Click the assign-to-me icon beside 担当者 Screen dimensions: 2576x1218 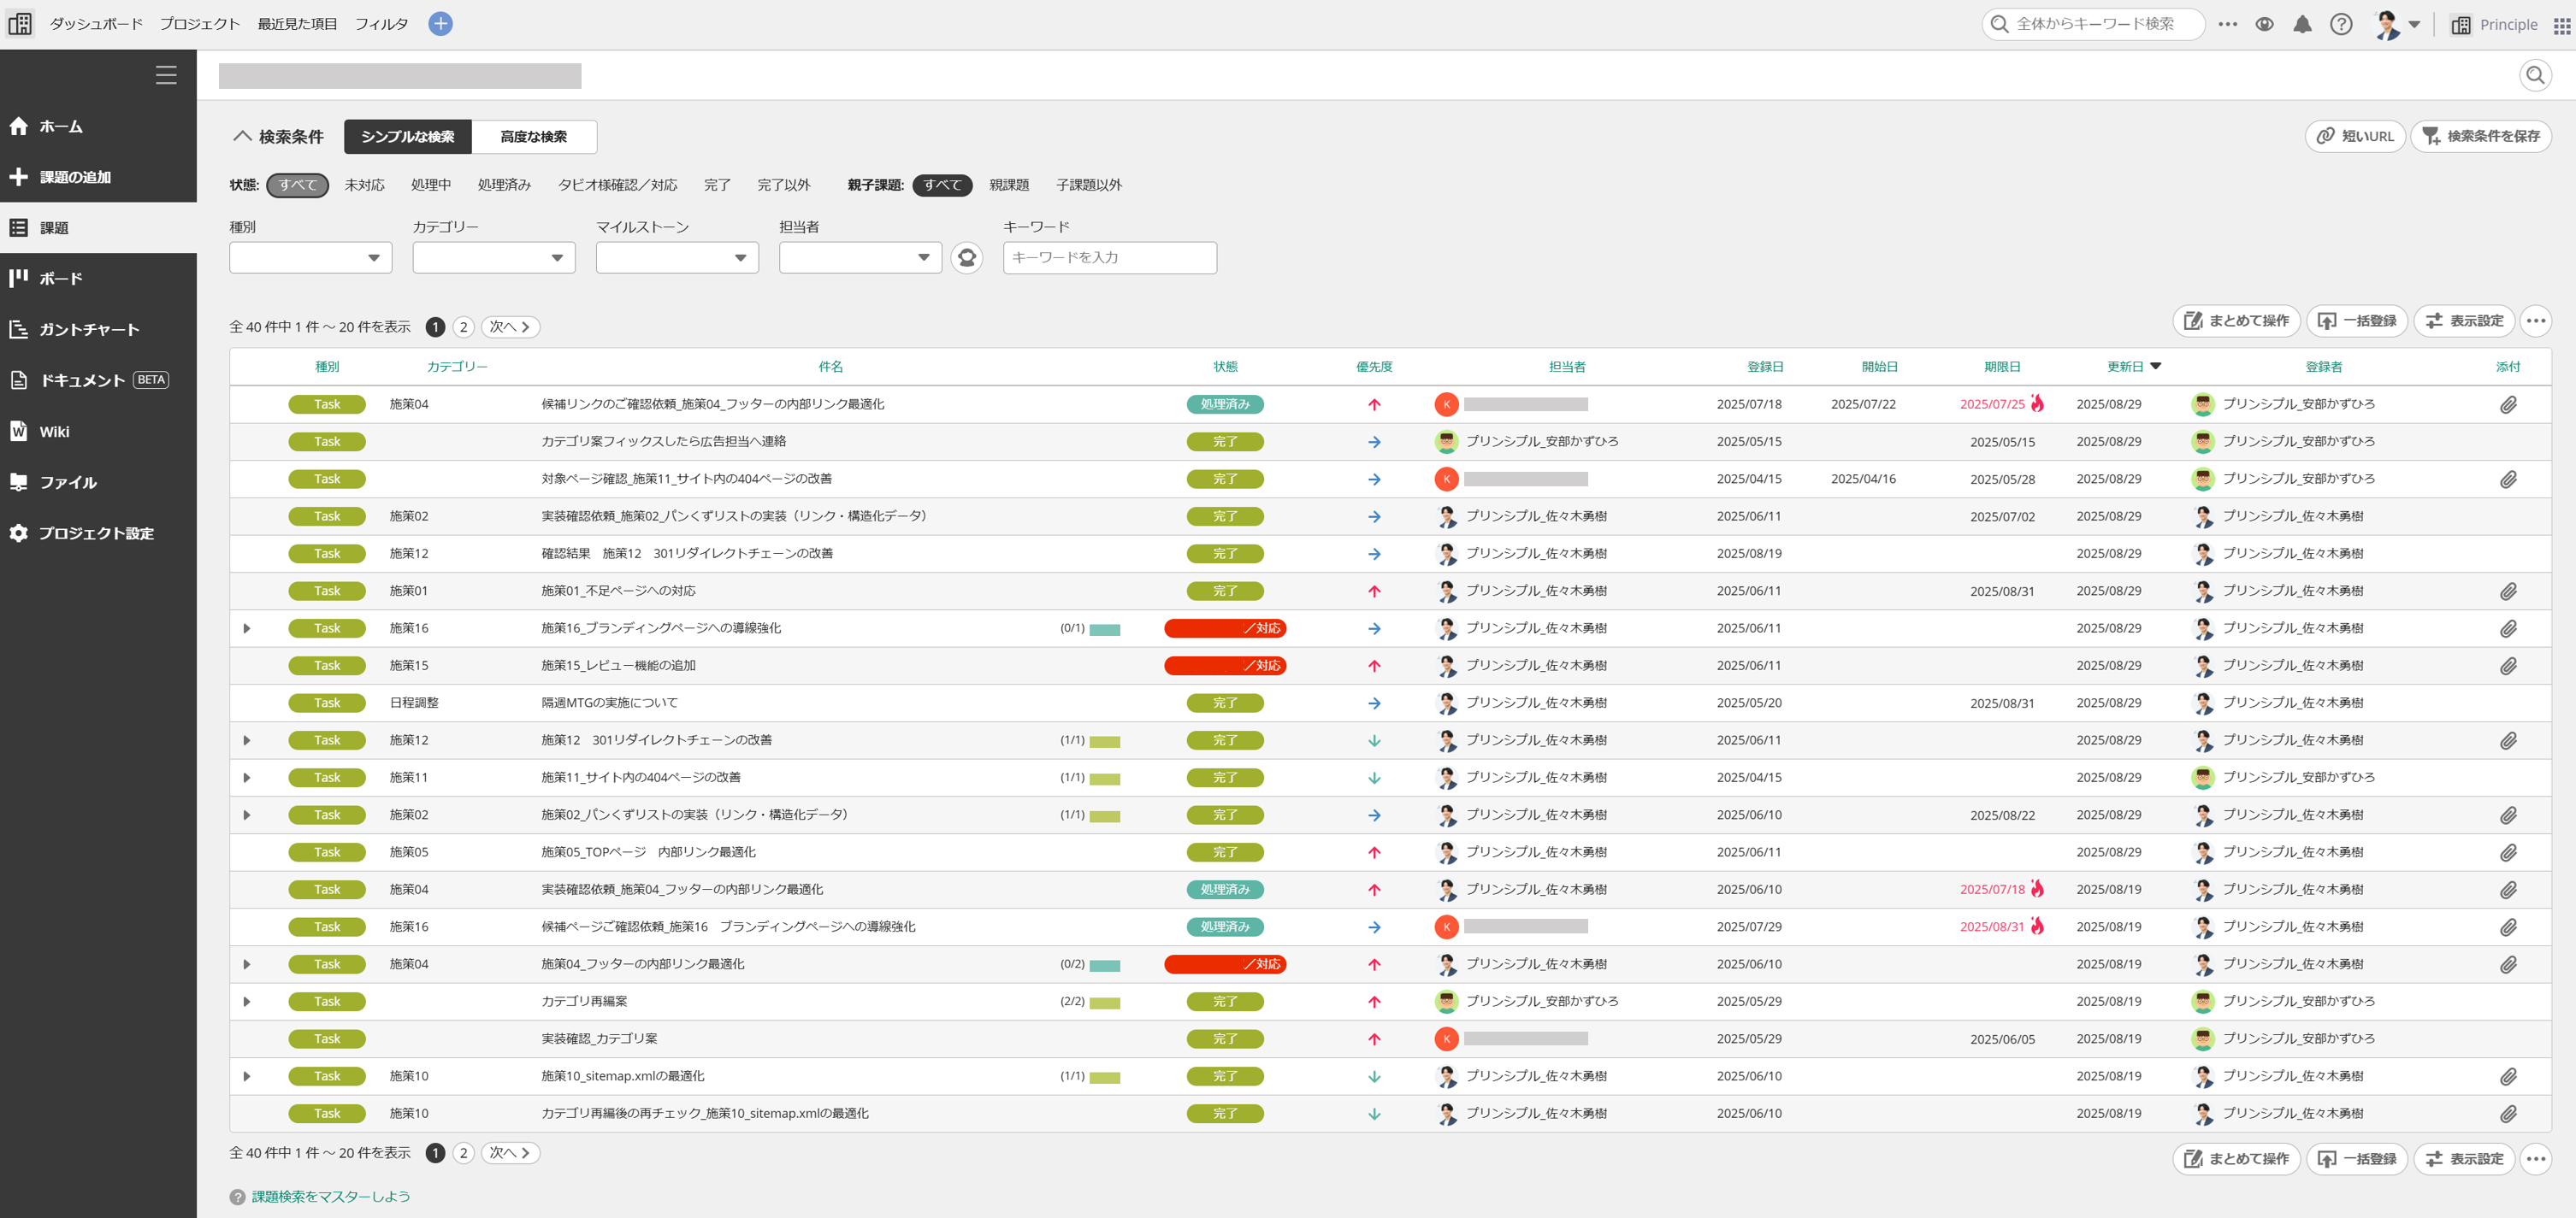966,258
